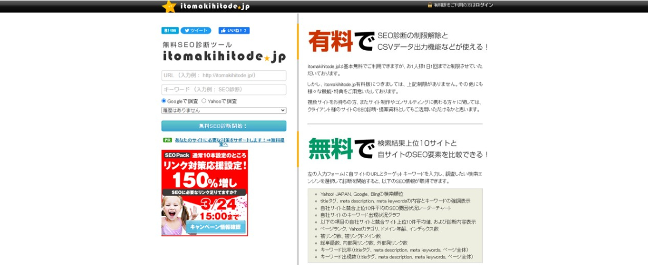Click the 無料で heading graphic
Image resolution: width=648 pixels, height=265 pixels.
(x=340, y=148)
